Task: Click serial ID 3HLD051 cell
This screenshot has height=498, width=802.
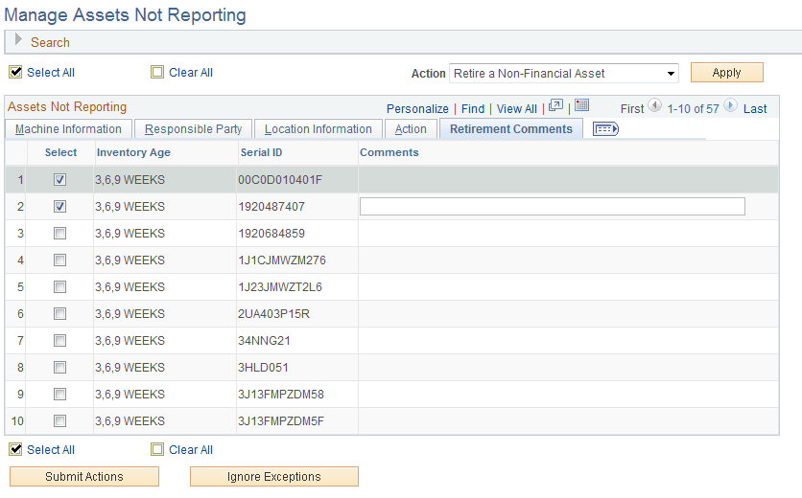Action: click(x=263, y=367)
